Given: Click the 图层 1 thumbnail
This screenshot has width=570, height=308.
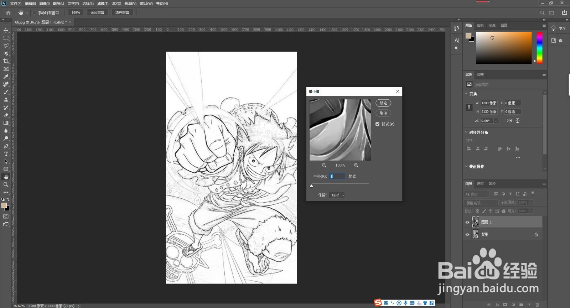Looking at the screenshot, I should pos(476,222).
